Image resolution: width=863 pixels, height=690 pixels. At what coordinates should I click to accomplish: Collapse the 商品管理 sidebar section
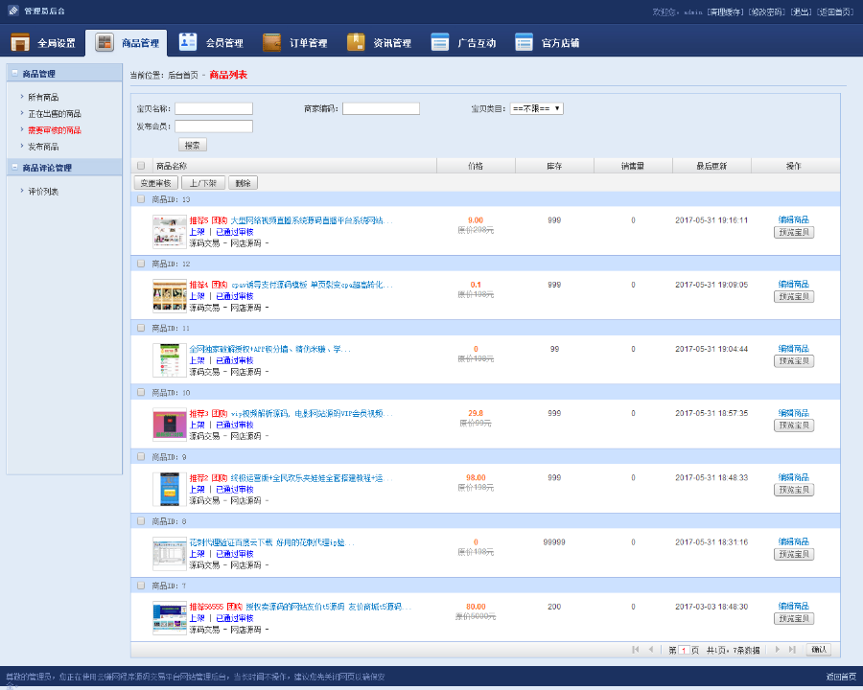click(14, 73)
